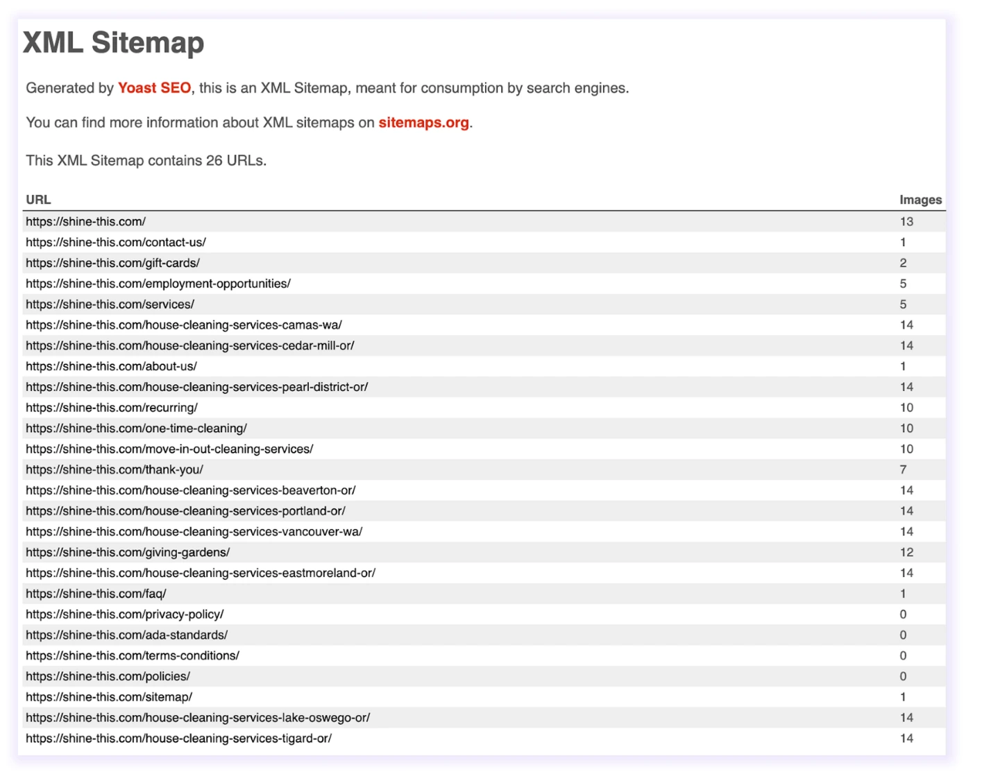This screenshot has height=783, width=982.
Task: Open the about-us page URL
Action: [110, 366]
